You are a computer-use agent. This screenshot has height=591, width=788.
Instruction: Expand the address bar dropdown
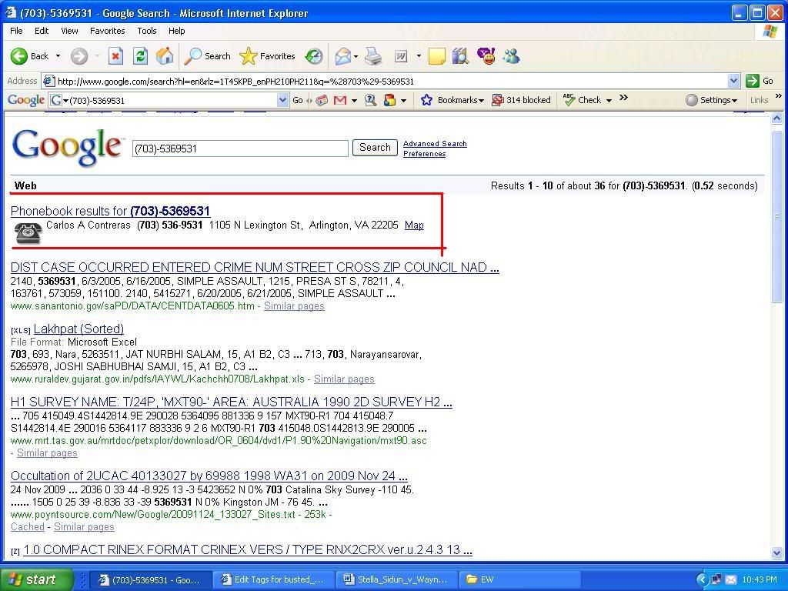(733, 81)
